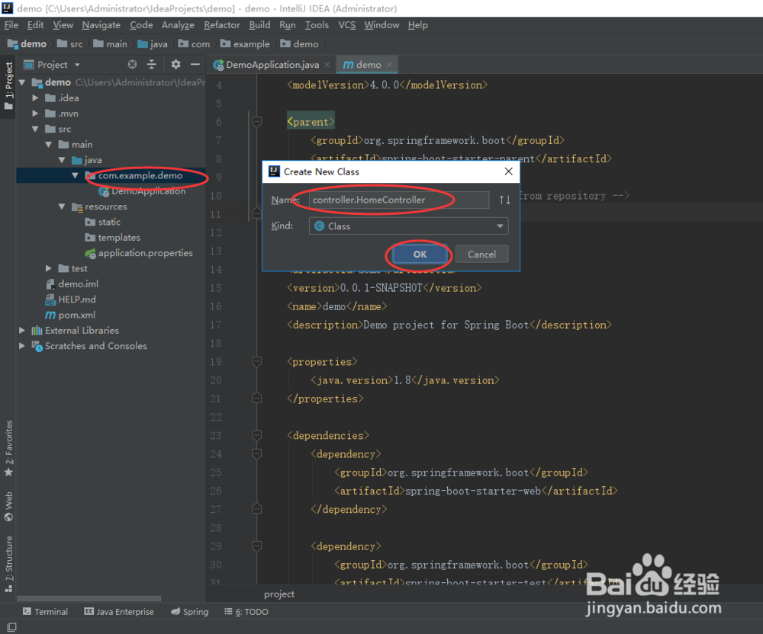Collapse the resources folder
This screenshot has width=763, height=634.
coord(62,207)
